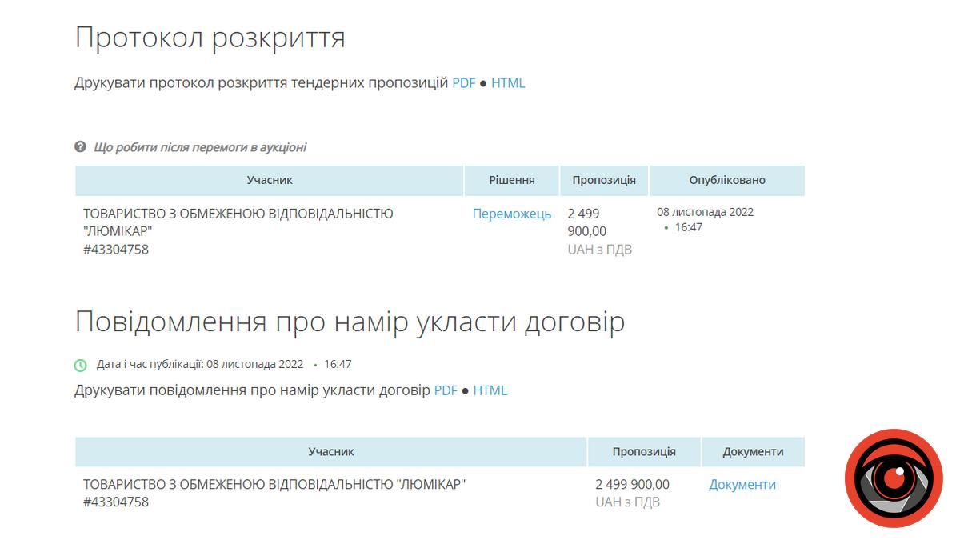This screenshot has height=540, width=960.
Task: Select 'Пропозиція' header in the notice table
Action: click(644, 451)
